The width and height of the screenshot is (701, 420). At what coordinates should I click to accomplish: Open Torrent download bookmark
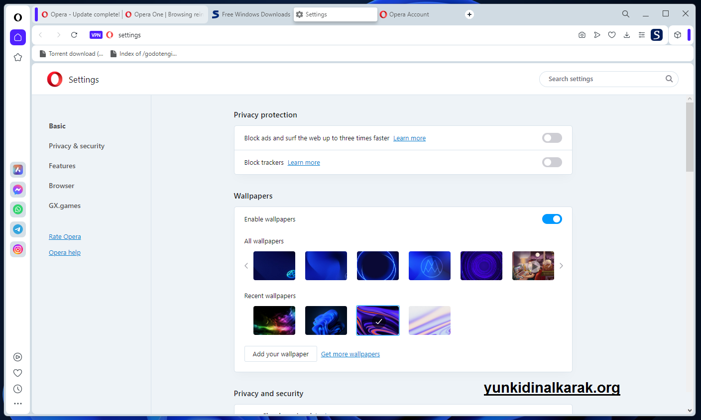coord(72,54)
